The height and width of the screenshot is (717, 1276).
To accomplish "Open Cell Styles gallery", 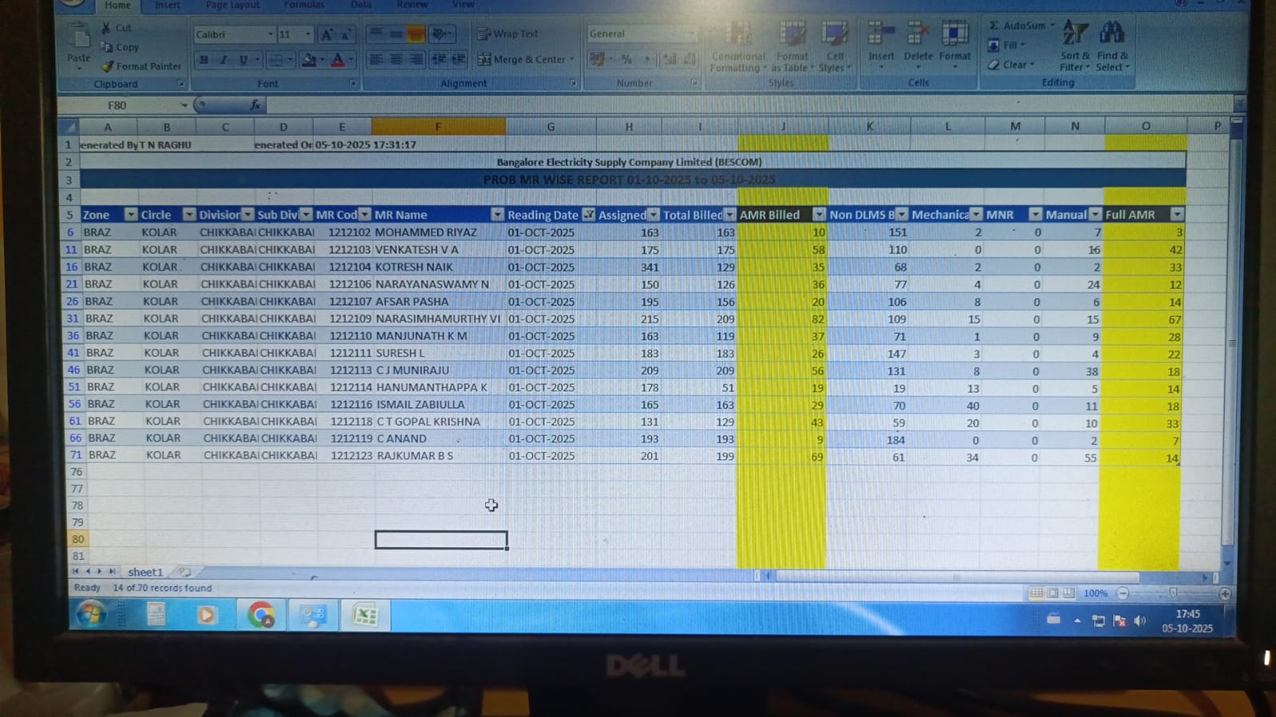I will [x=835, y=46].
